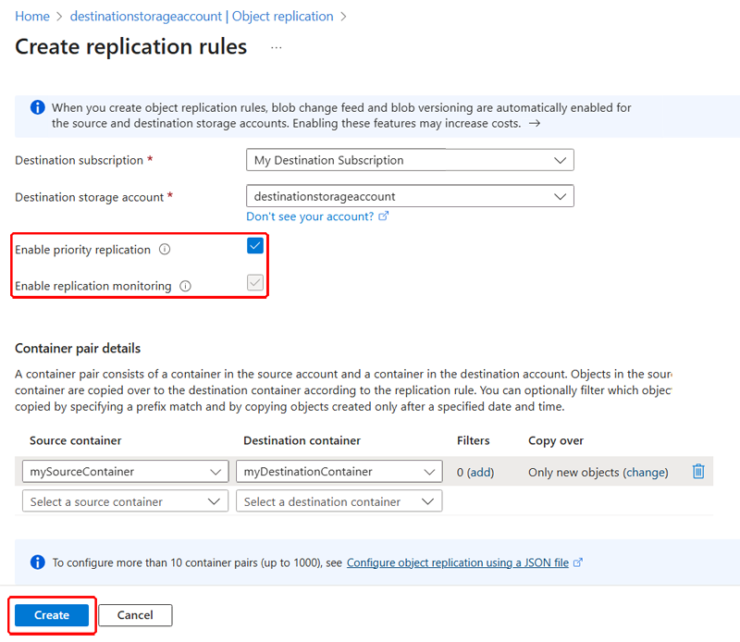Click the Create button
Viewport: 740px width, 642px height.
[52, 615]
